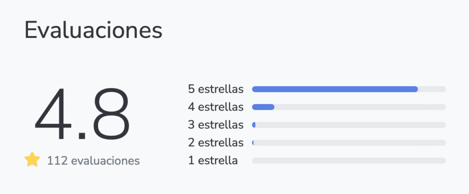
Task: Click the 3 estrellas rating bar
Action: pyautogui.click(x=349, y=125)
